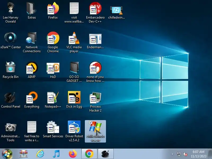Screen dimensions: 212x159
Task: Switch to the Control Panel taskbar window
Action: point(105,154)
